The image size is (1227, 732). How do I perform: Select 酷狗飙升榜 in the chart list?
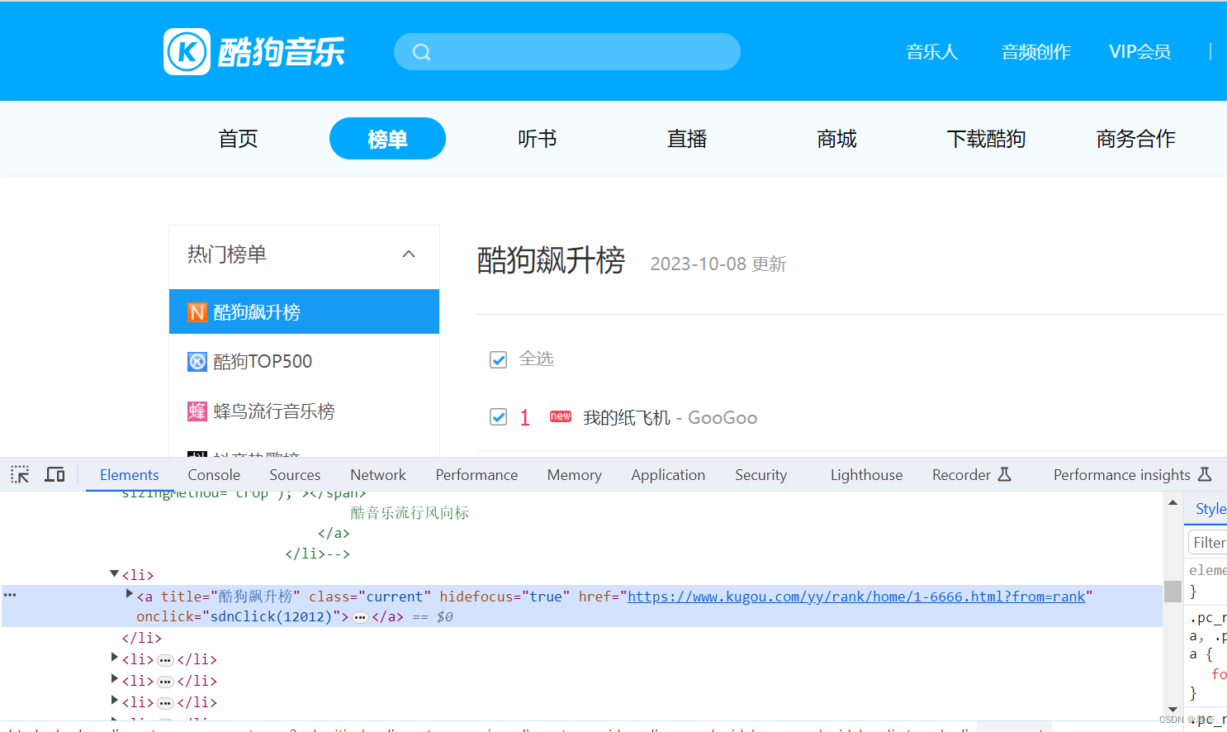tap(304, 311)
